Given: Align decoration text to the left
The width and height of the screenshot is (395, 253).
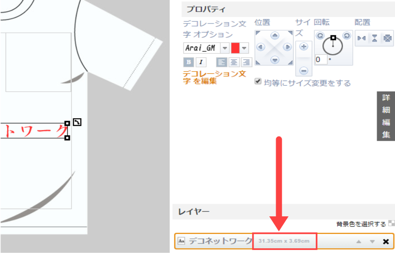Looking at the screenshot, I should point(221,62).
